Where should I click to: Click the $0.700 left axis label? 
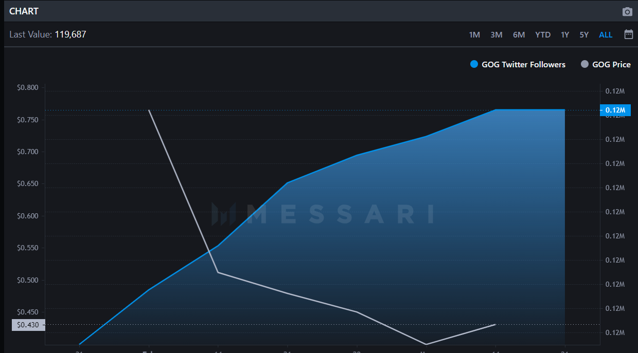(x=28, y=152)
